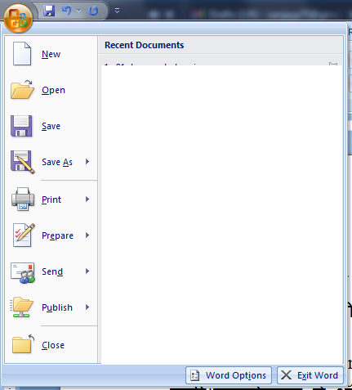Click the Publish network folder icon
The image size is (352, 390).
tap(22, 307)
